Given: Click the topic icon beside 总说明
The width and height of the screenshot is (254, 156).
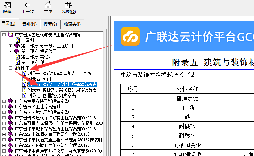Looking at the screenshot, I should [x=17, y=40].
